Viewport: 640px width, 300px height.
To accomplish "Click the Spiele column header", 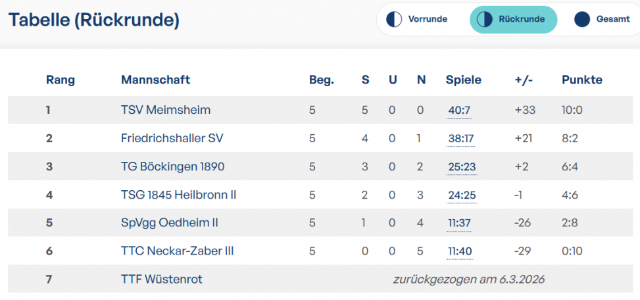I will click(463, 80).
